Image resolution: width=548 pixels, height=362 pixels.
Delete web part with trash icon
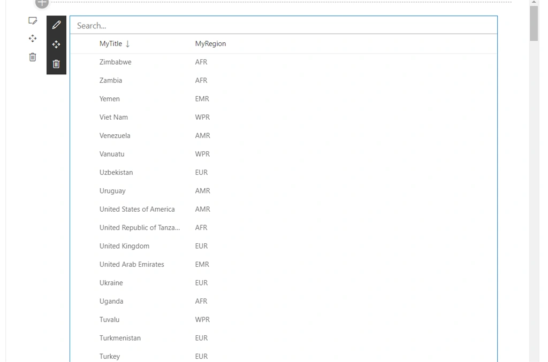56,64
